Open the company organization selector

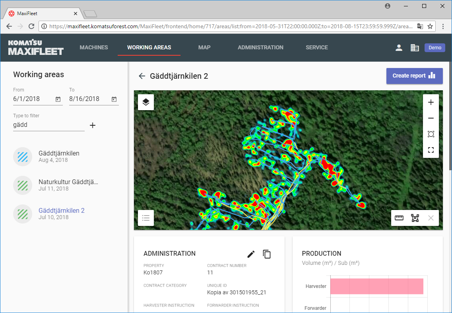coord(415,48)
